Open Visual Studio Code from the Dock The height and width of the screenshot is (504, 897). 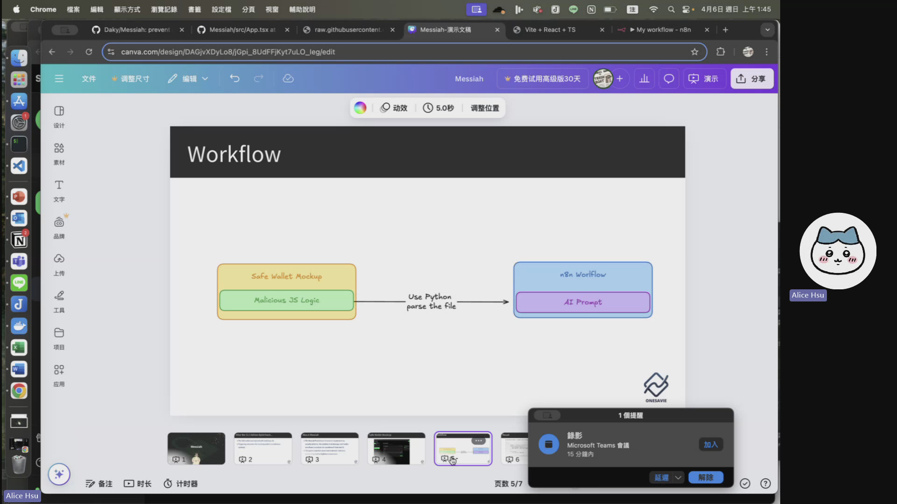[x=19, y=166]
